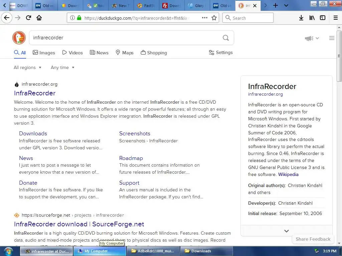Viewport: 342px width, 256px height.
Task: Select the Shopping search category
Action: [154, 53]
